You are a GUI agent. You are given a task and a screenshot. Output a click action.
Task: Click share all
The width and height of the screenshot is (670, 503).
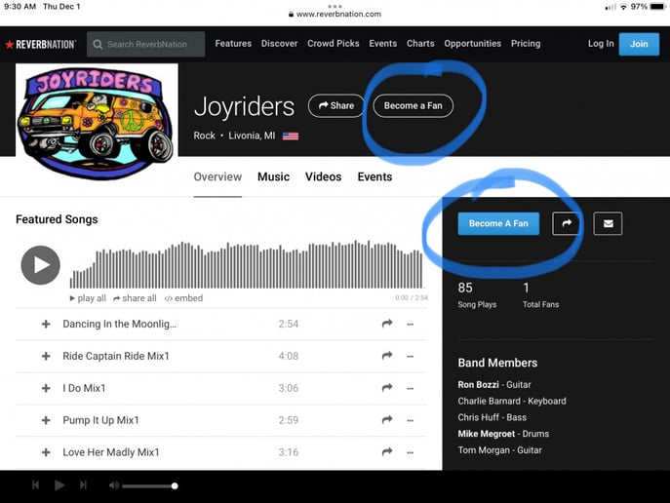(135, 298)
